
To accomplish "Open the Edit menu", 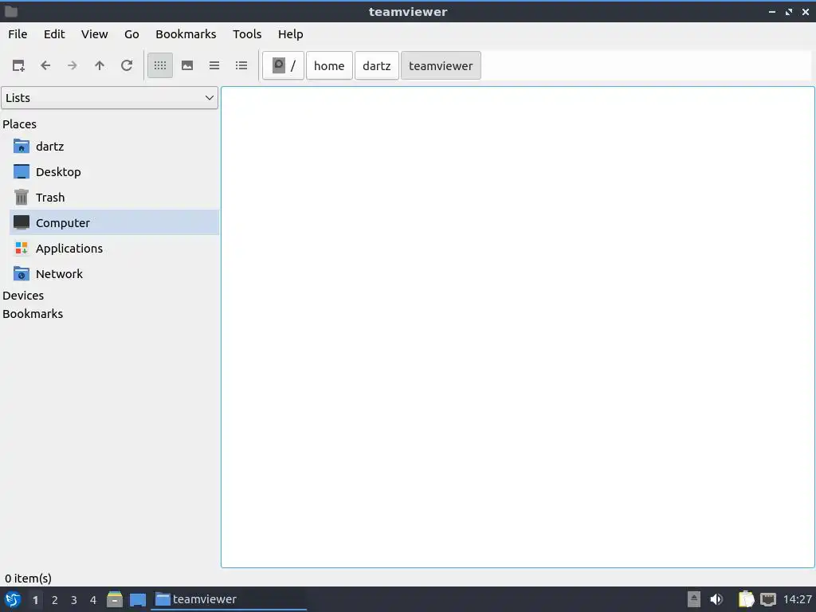I will coord(54,34).
